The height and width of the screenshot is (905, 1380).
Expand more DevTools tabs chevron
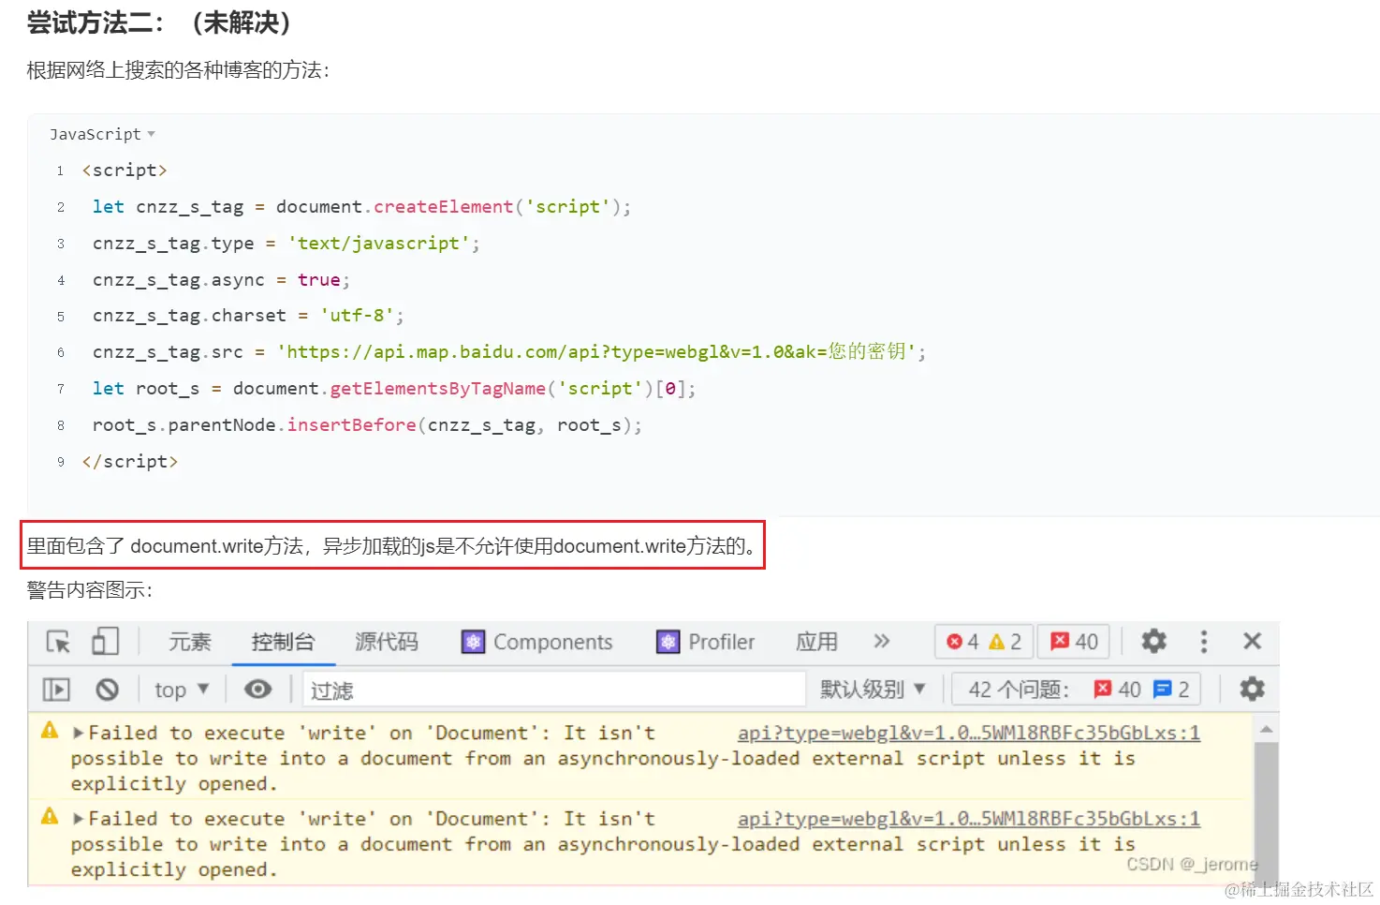tap(881, 642)
